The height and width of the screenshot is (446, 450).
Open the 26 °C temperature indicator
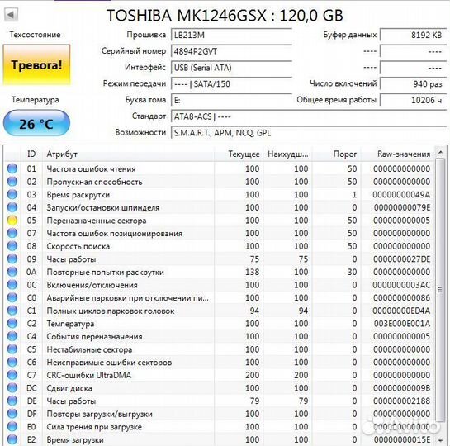tap(36, 123)
